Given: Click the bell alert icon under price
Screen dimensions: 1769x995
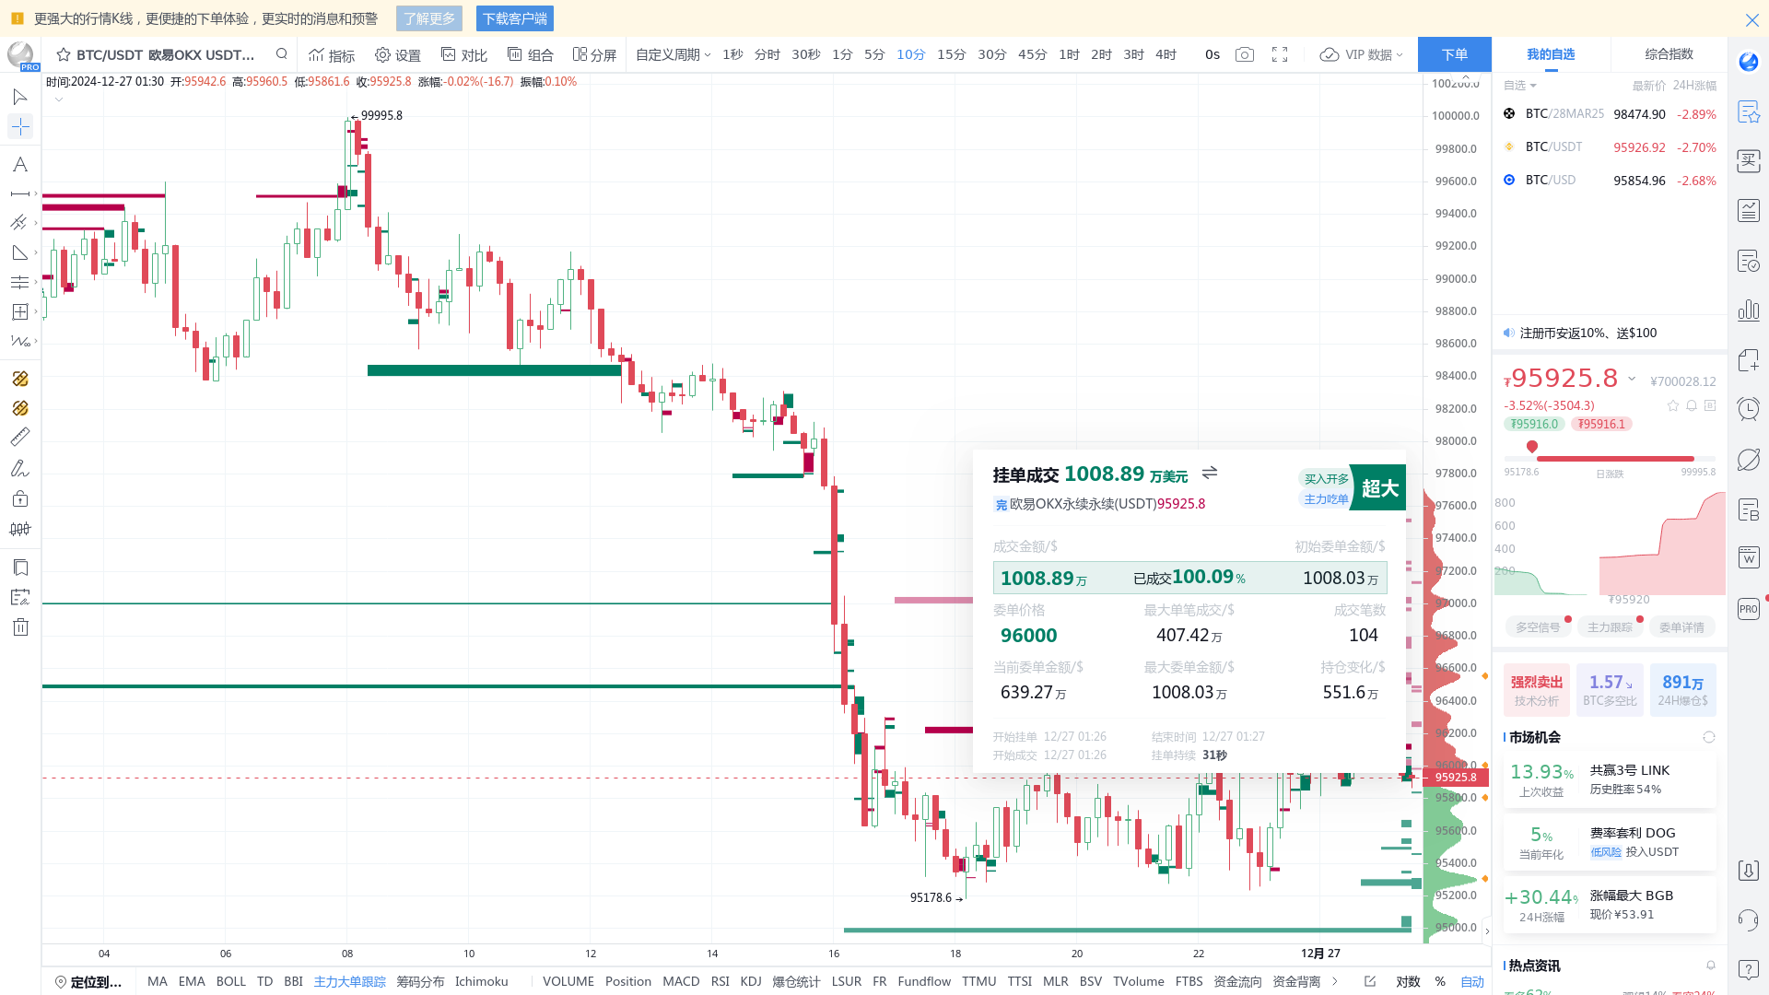Looking at the screenshot, I should [1692, 405].
